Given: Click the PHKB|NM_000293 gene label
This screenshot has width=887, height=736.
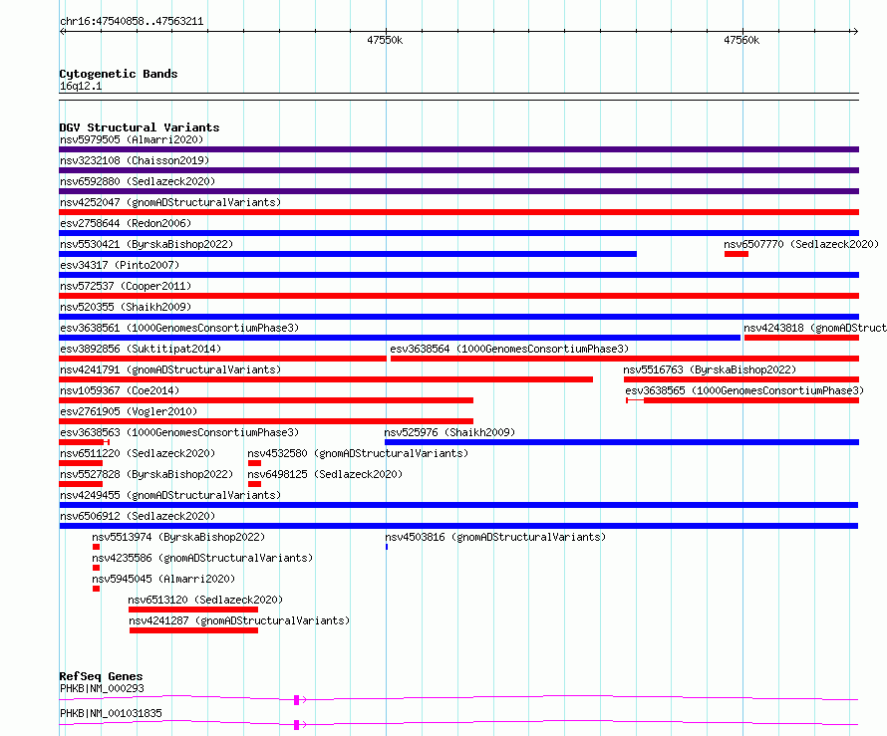Looking at the screenshot, I should pos(102,688).
